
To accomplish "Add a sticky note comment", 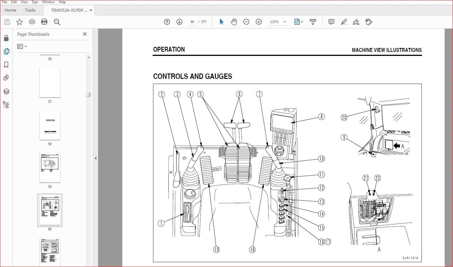I will (331, 22).
